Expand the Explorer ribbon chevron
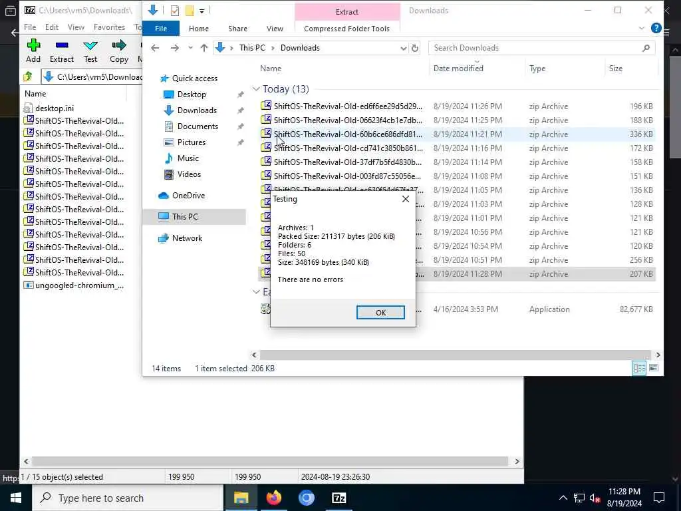 click(642, 28)
